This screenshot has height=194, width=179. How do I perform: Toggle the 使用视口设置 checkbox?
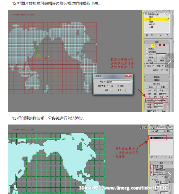pyautogui.click(x=153, y=170)
